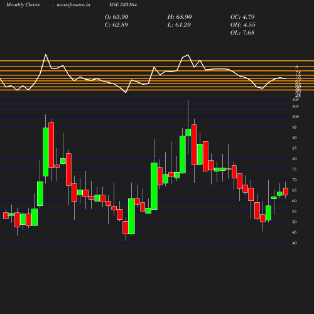Image resolution: width=314 pixels, height=314 pixels.
Task: Select the green candle with the highest wick above 105
Action: pos(188,133)
